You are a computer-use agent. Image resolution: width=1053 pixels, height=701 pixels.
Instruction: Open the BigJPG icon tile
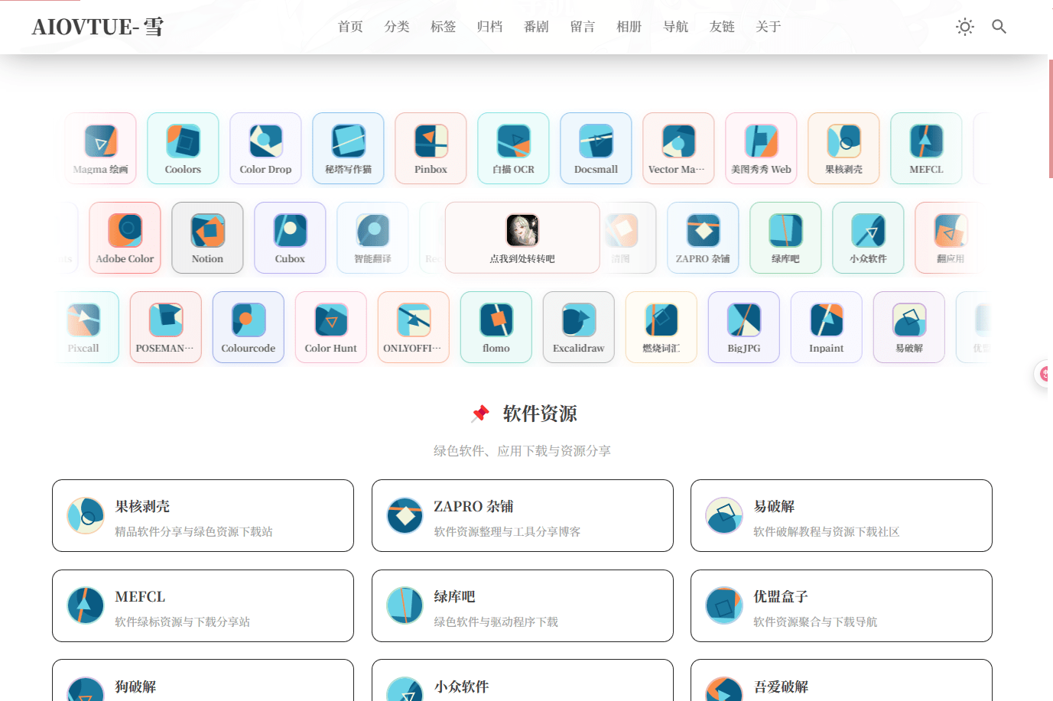(744, 327)
